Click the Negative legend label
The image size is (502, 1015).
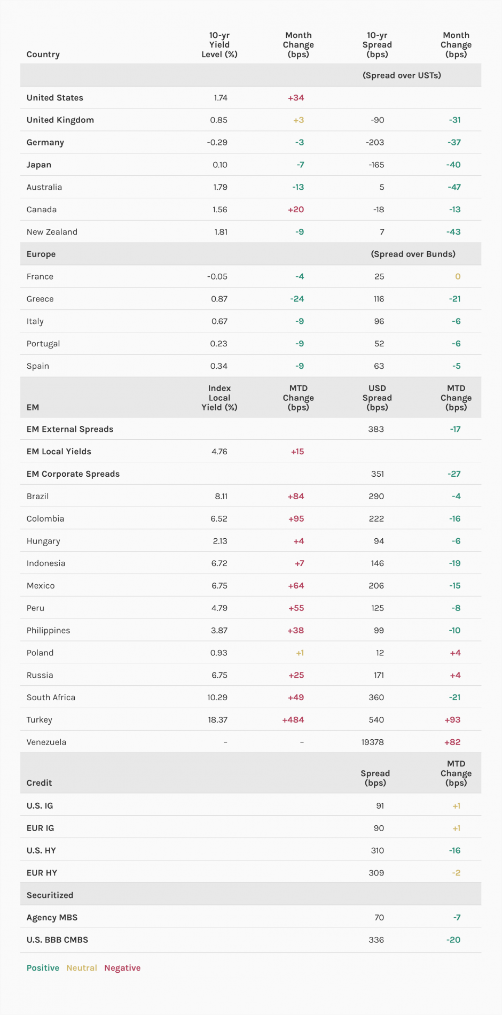click(122, 968)
